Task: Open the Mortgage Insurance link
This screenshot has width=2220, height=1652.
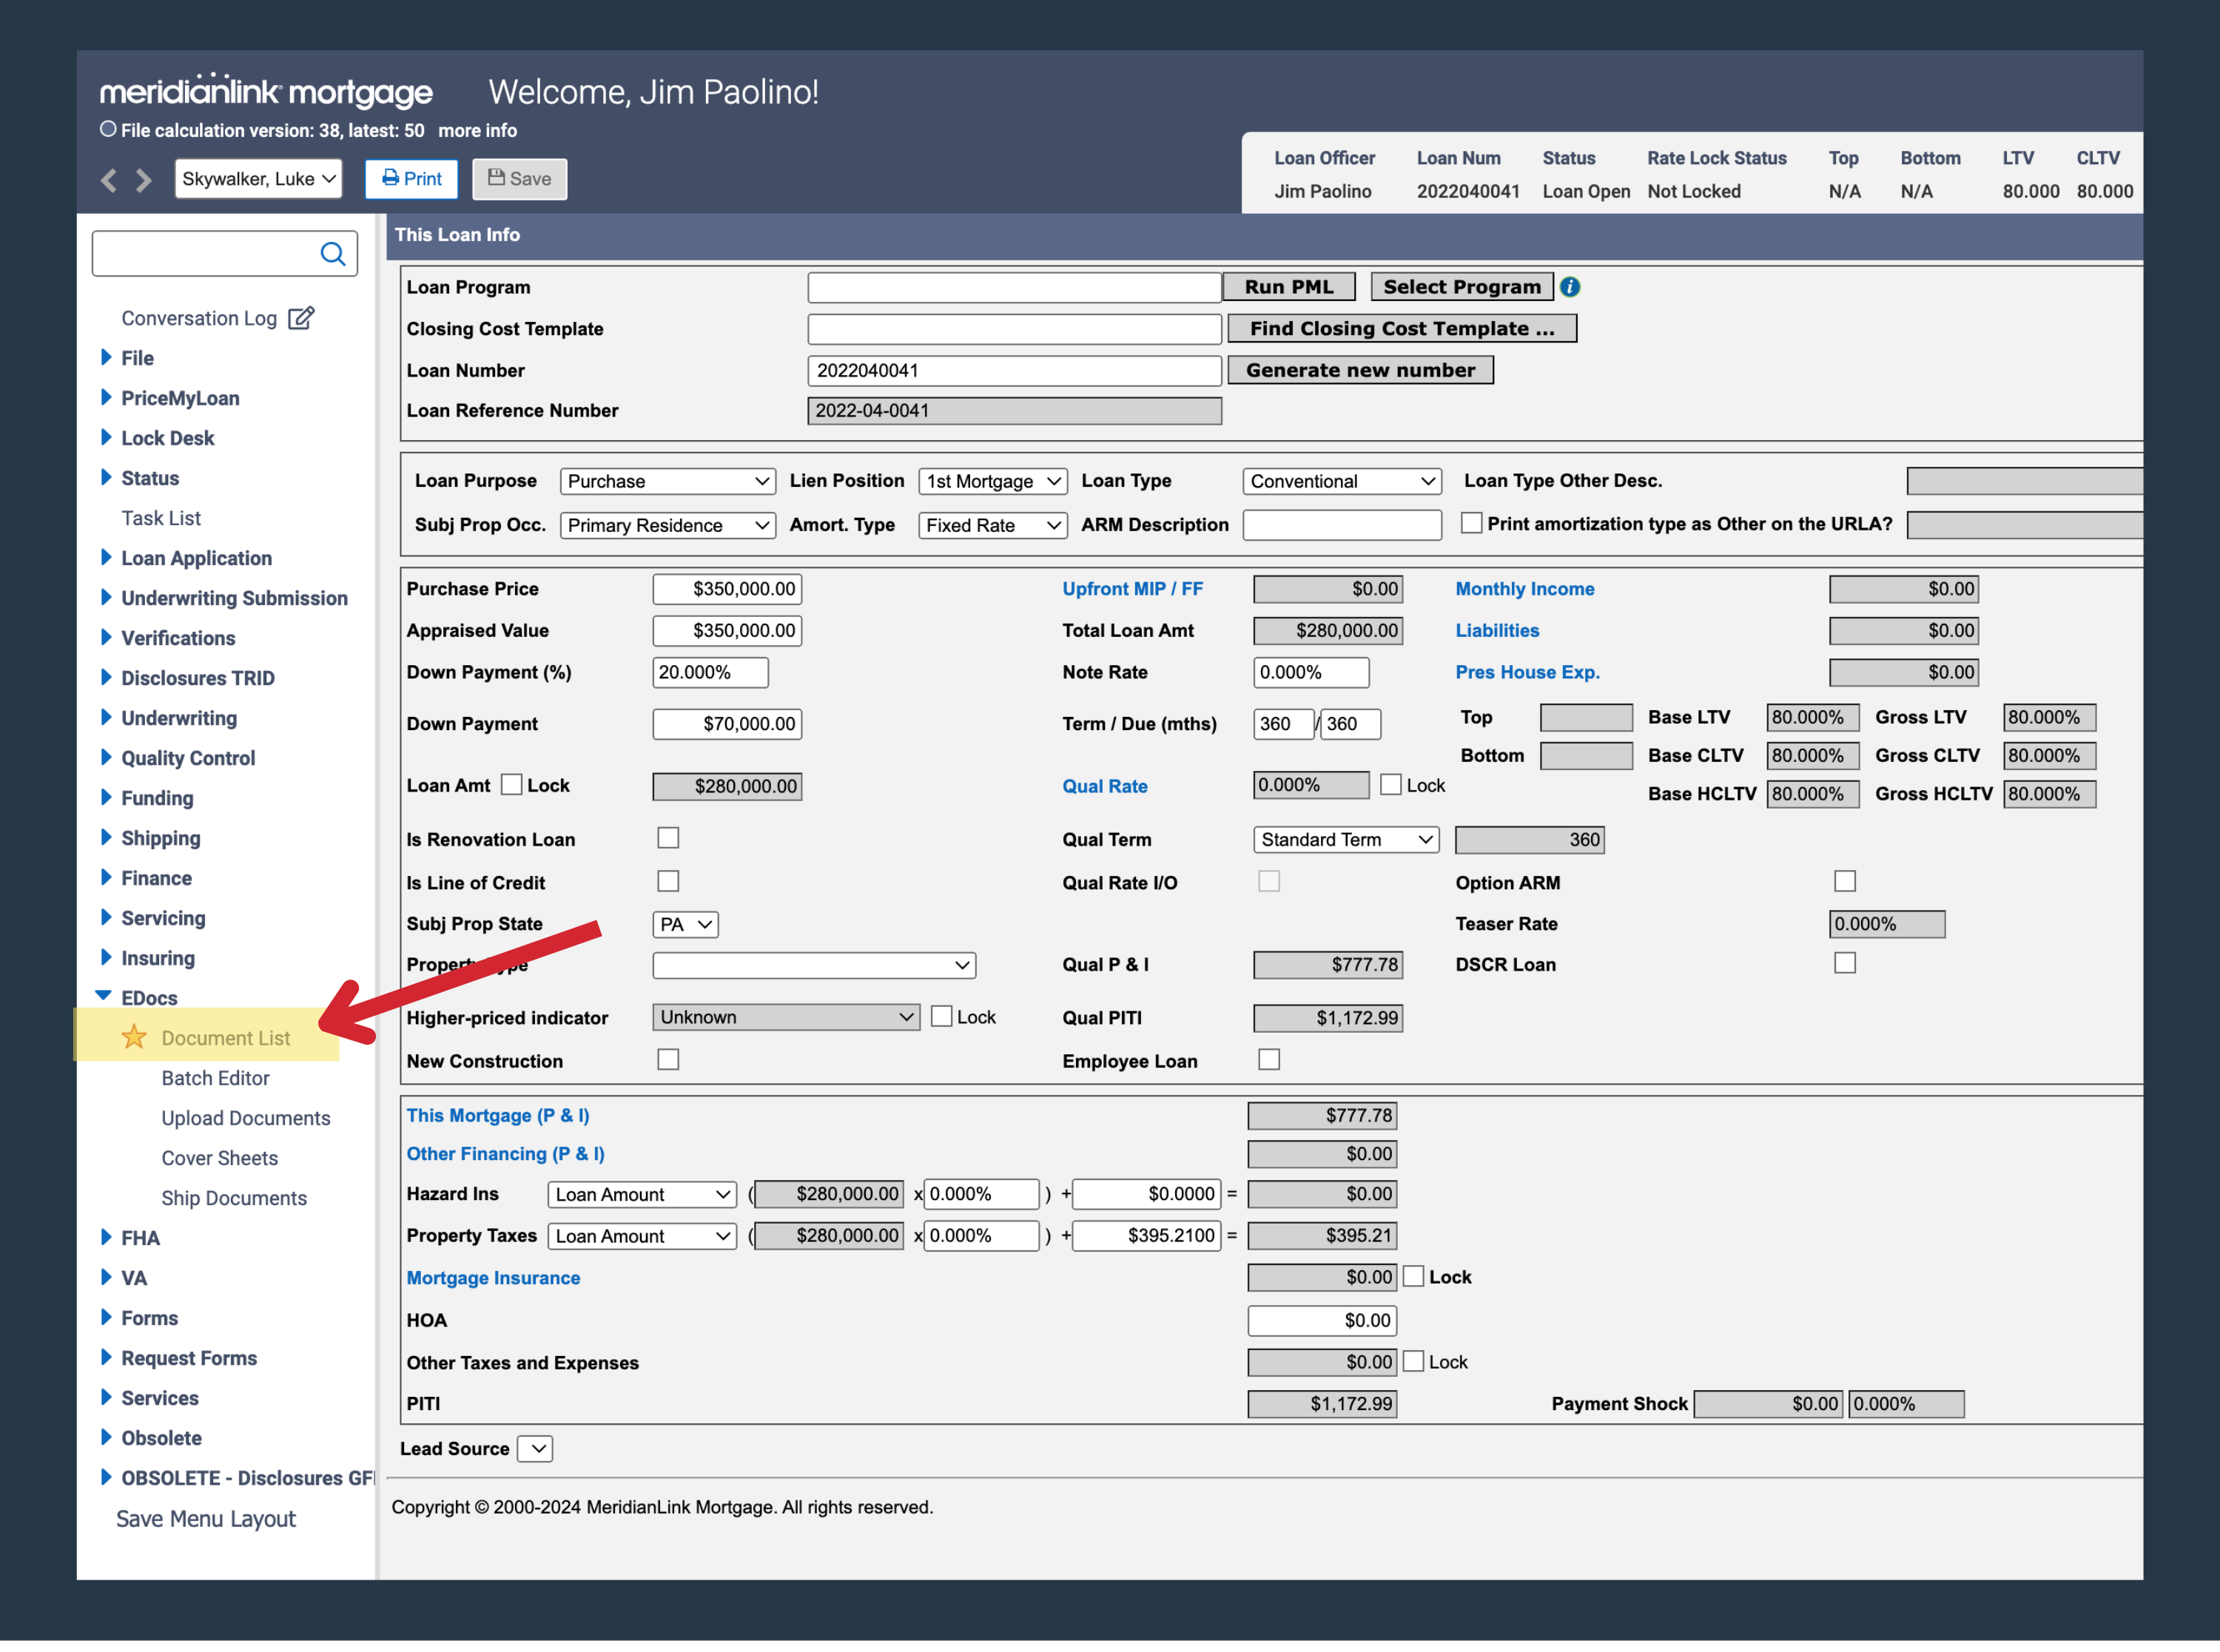Action: click(x=493, y=1278)
